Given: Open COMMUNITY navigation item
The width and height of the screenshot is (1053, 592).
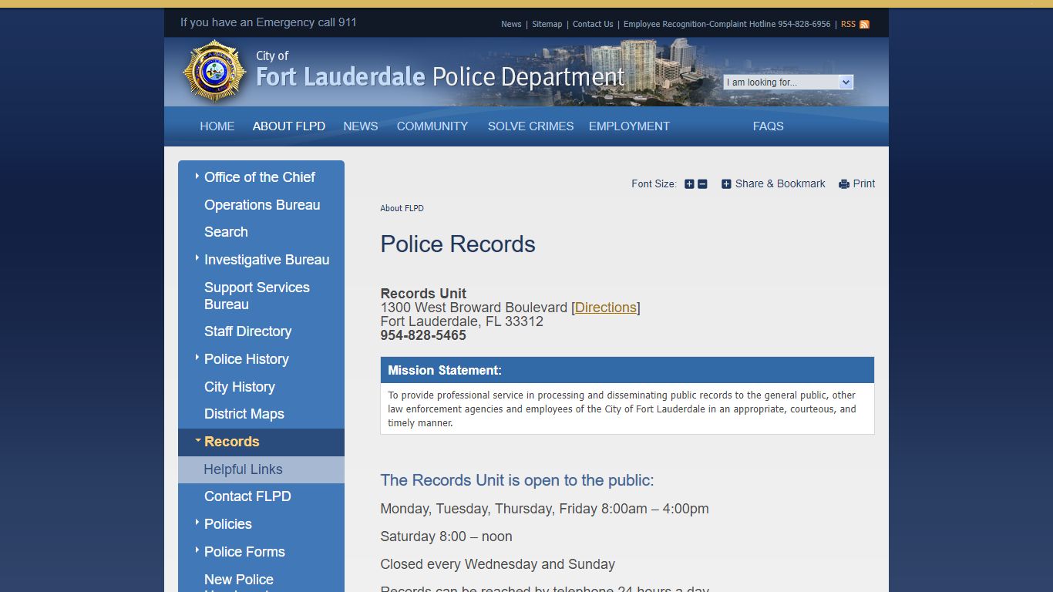Looking at the screenshot, I should pyautogui.click(x=432, y=126).
